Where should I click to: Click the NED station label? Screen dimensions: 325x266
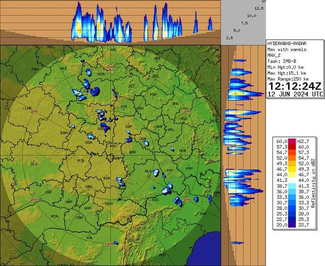(x=64, y=68)
